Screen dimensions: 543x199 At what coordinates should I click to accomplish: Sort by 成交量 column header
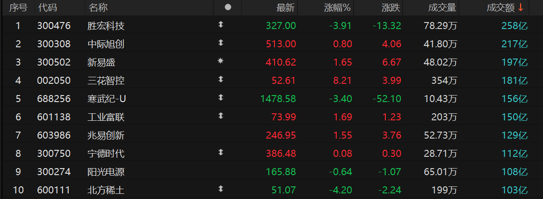(x=442, y=7)
